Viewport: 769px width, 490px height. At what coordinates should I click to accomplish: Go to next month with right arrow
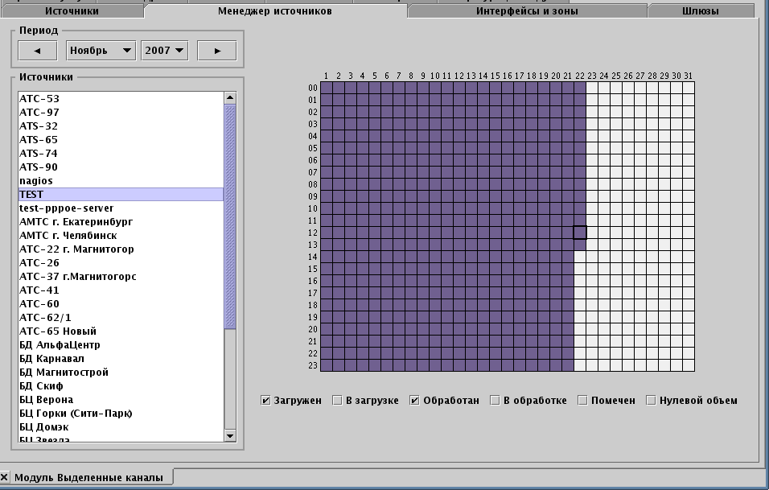[216, 51]
